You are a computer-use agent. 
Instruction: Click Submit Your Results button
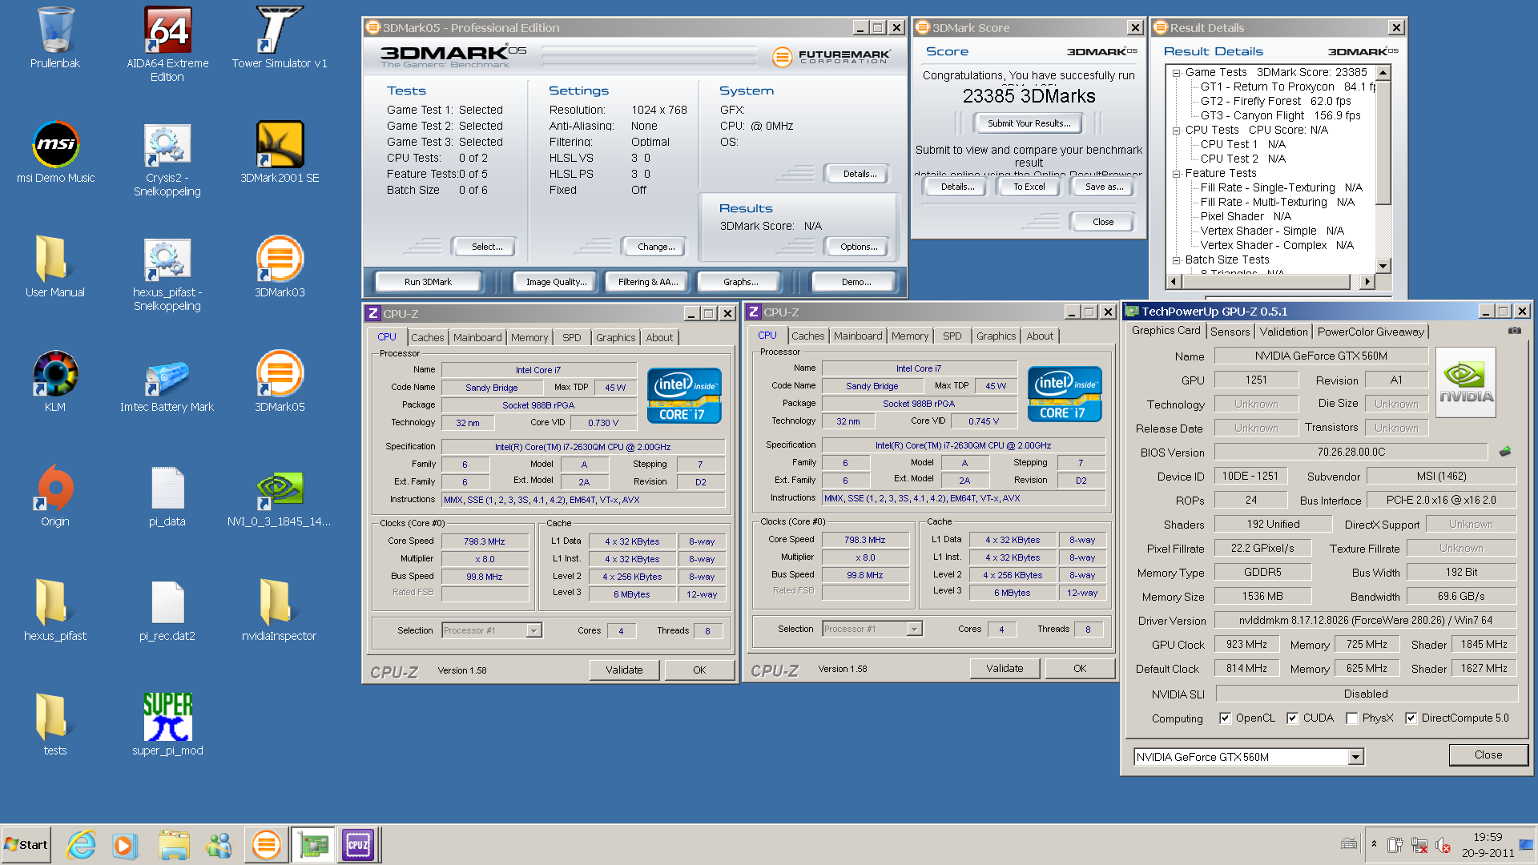pos(1029,123)
